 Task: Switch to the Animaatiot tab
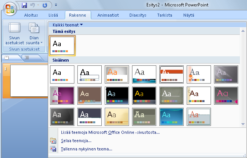coord(108,15)
